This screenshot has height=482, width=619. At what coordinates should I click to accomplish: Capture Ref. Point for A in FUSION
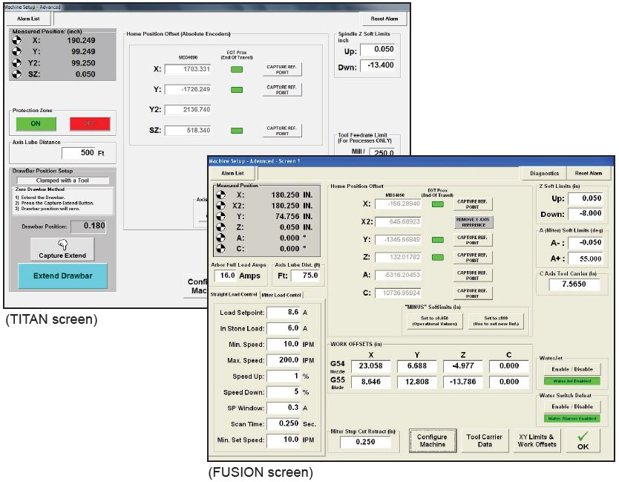point(473,276)
